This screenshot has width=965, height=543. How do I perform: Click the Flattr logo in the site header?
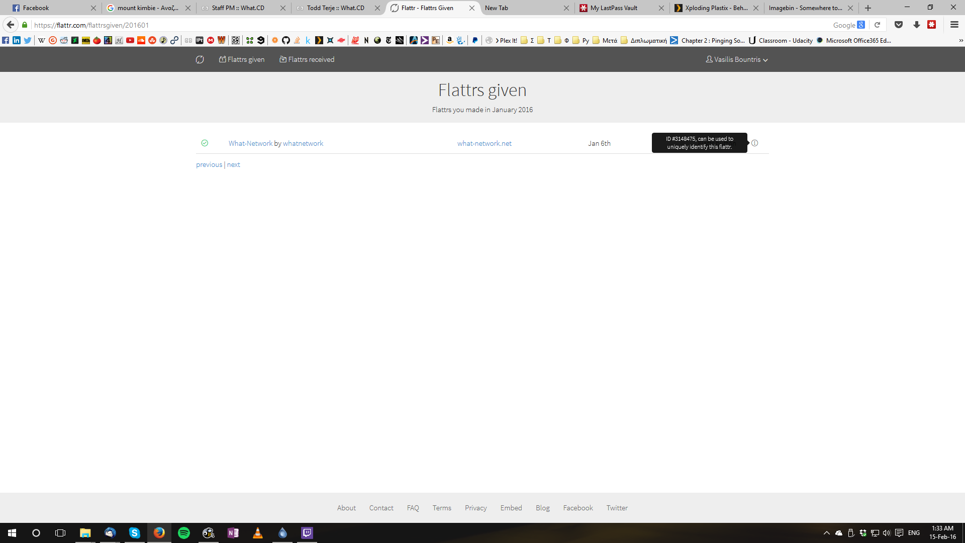pos(200,59)
